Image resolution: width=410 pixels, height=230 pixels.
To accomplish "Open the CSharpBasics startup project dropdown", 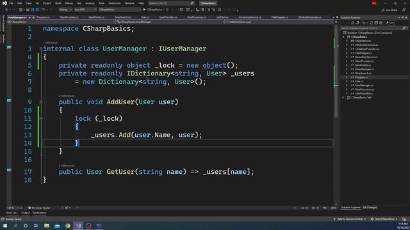I will click(120, 10).
